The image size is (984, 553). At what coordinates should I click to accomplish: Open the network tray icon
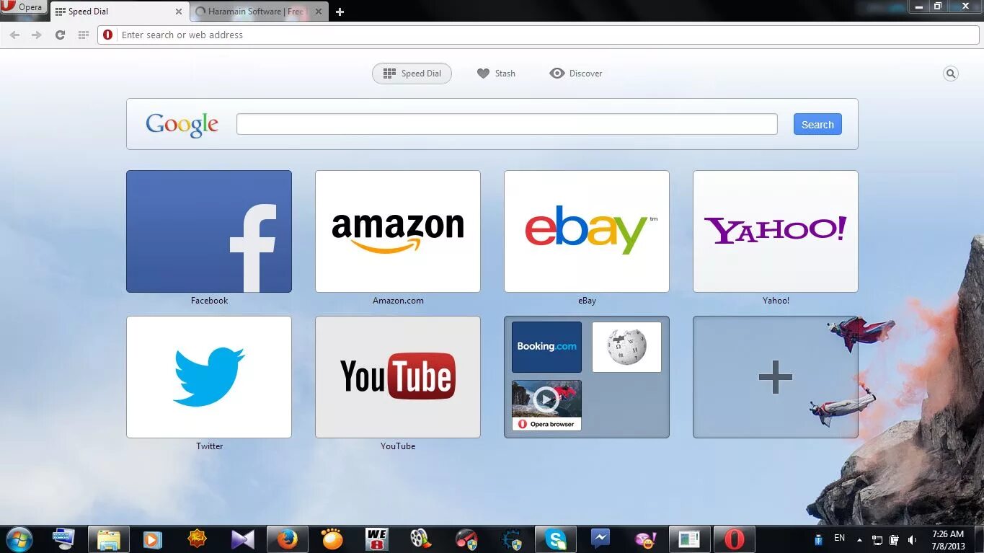click(x=877, y=539)
